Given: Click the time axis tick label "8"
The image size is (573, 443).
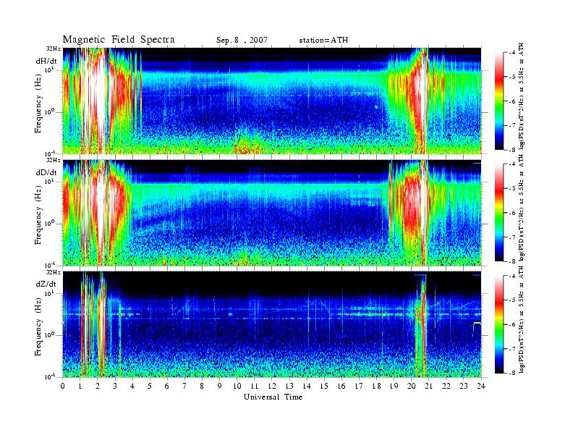Looking at the screenshot, I should tap(202, 386).
